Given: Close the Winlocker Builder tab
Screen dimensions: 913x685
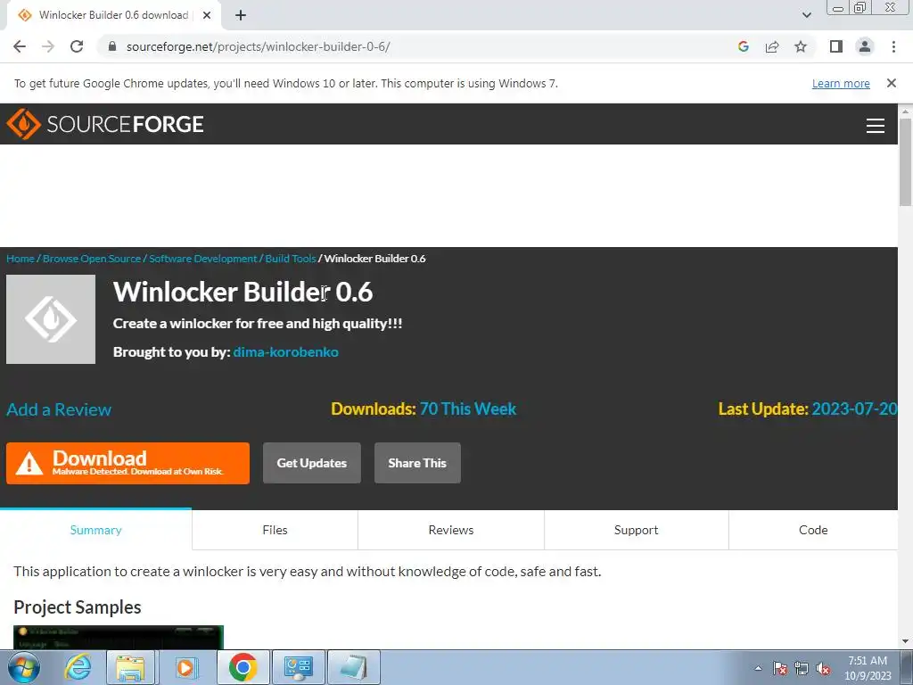Looking at the screenshot, I should (207, 15).
